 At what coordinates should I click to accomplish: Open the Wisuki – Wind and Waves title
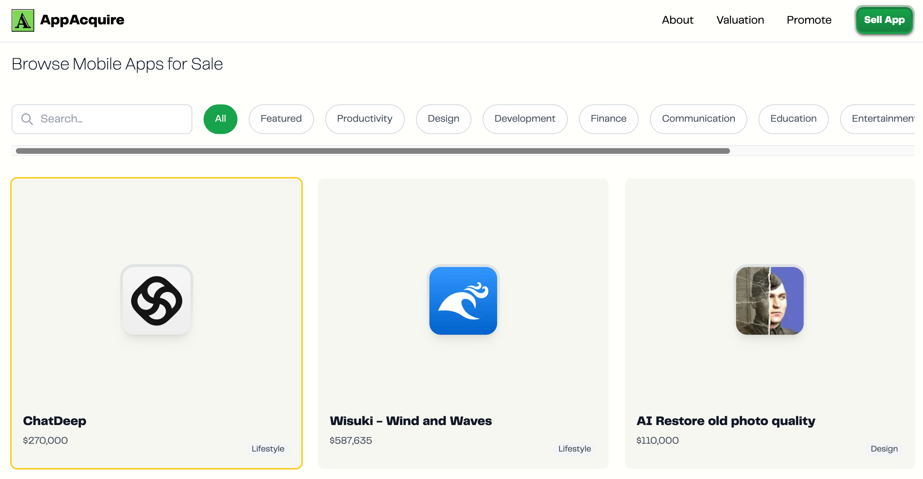click(x=410, y=420)
